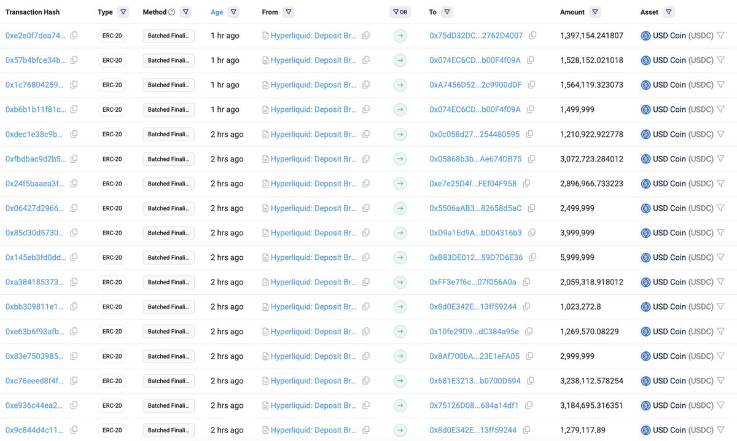Open recipient address 0x8Af700bA...23E1eFA05
The width and height of the screenshot is (737, 441).
tap(474, 356)
